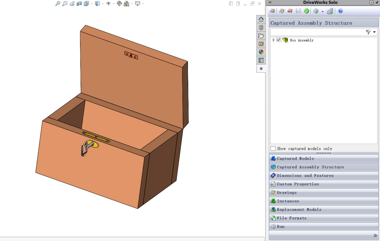The width and height of the screenshot is (380, 241).
Task: Enable Show captured models only checkbox
Action: [x=273, y=149]
